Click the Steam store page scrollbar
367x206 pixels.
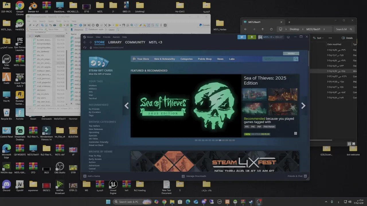click(308, 59)
